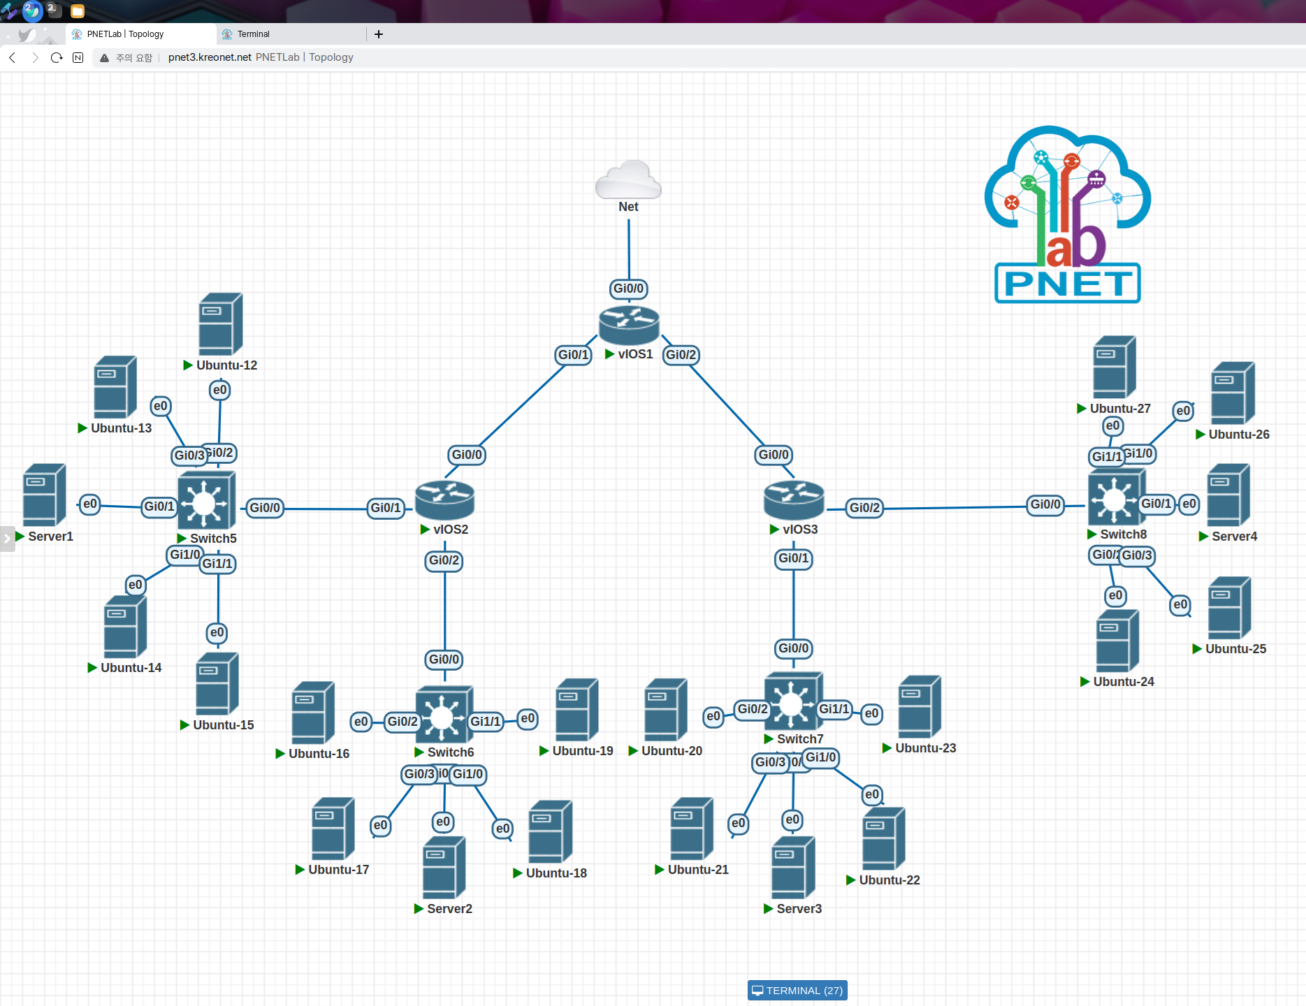This screenshot has width=1306, height=1006.
Task: Open a new browser tab
Action: [379, 34]
